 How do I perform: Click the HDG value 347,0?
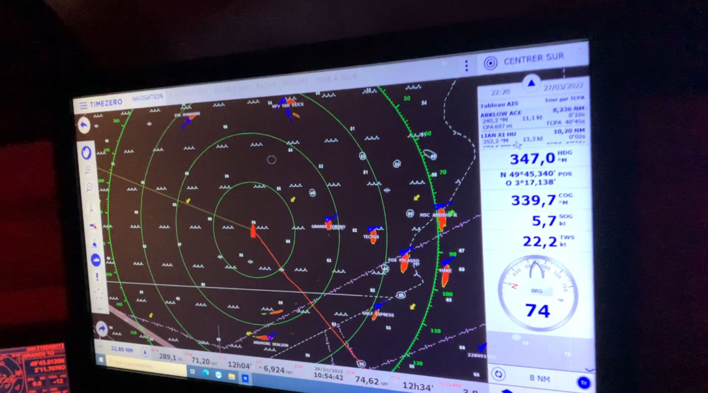(x=532, y=159)
